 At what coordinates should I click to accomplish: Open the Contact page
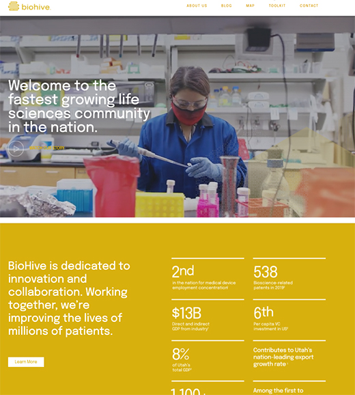(x=309, y=5)
